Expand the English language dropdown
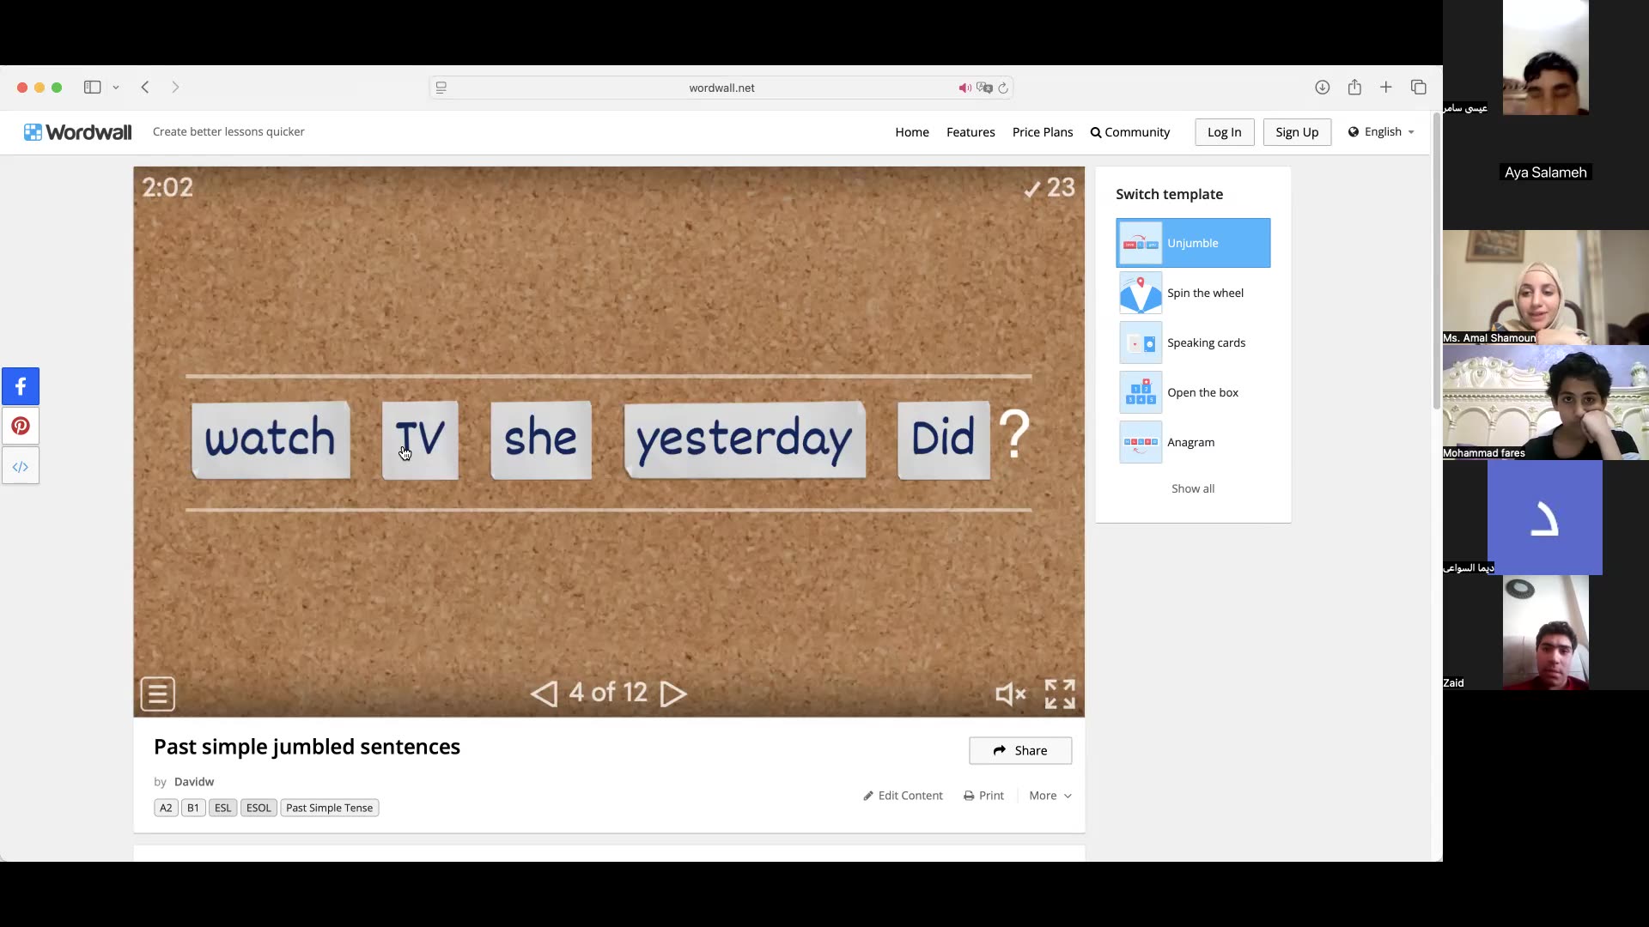 point(1382,131)
